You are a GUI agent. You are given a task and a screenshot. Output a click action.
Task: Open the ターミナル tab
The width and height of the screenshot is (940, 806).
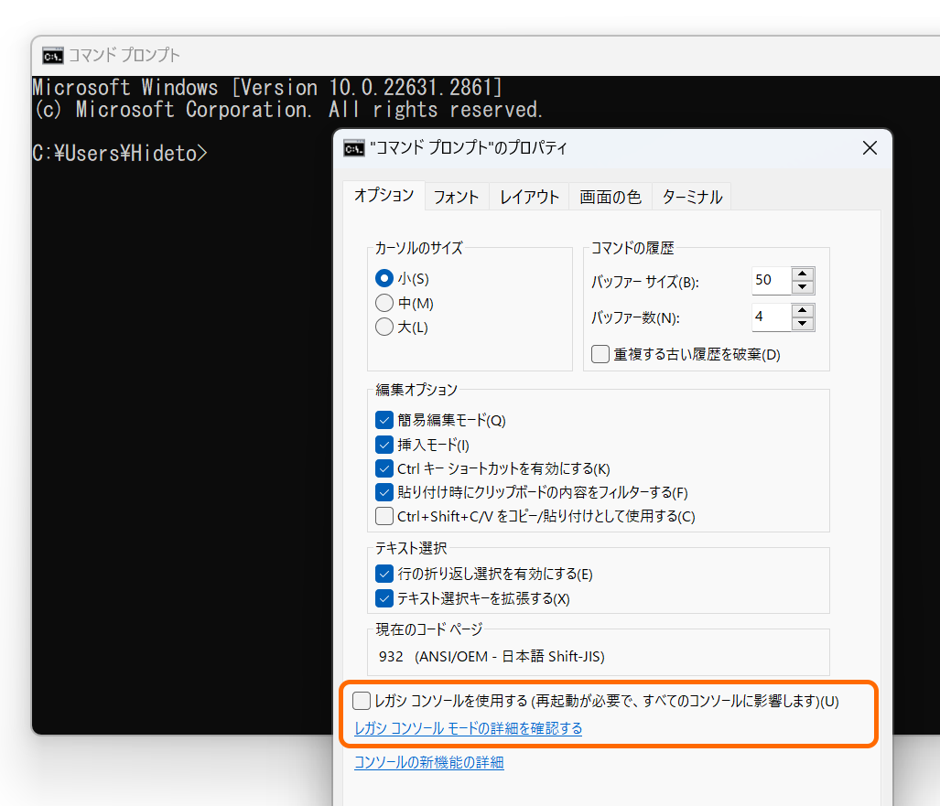click(x=691, y=196)
